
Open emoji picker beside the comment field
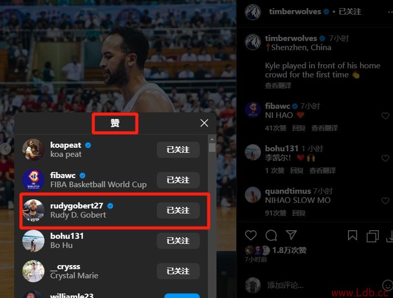click(387, 285)
